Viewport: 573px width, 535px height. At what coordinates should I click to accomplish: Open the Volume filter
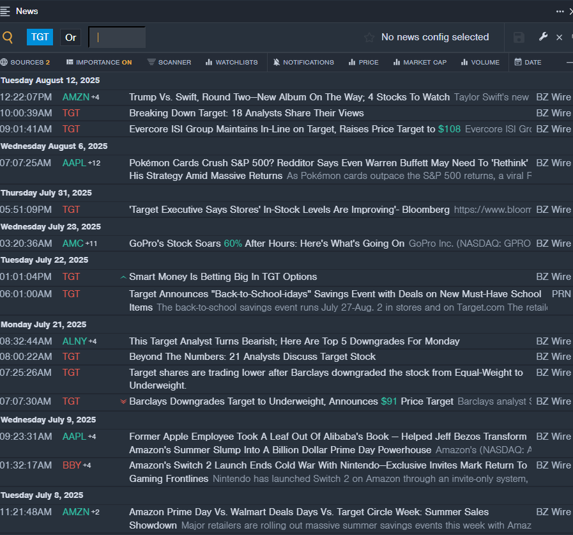[480, 62]
